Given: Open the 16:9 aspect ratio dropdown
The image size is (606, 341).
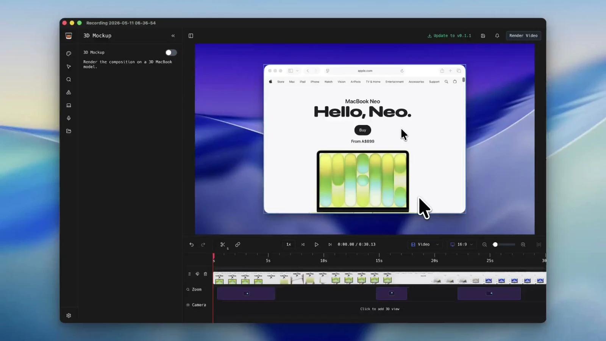Looking at the screenshot, I should 461,244.
